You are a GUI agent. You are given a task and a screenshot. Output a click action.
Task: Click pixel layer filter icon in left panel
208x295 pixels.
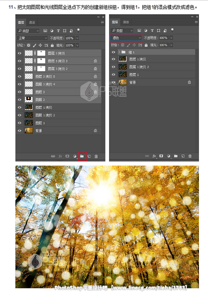pos(45,31)
